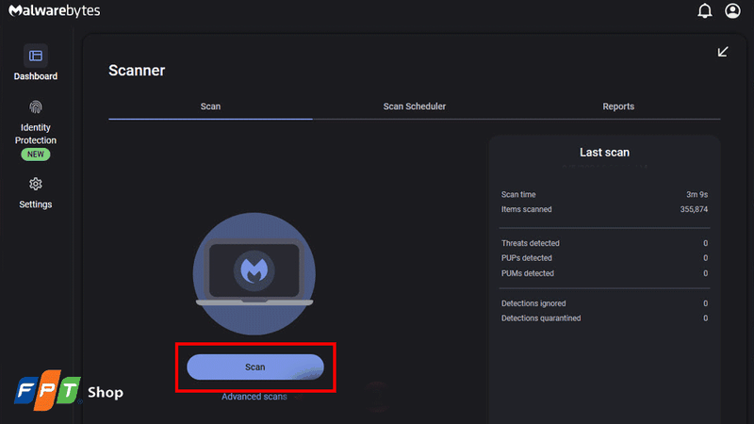Switch to the Scan tab
Screen dimensions: 754x424
210,106
